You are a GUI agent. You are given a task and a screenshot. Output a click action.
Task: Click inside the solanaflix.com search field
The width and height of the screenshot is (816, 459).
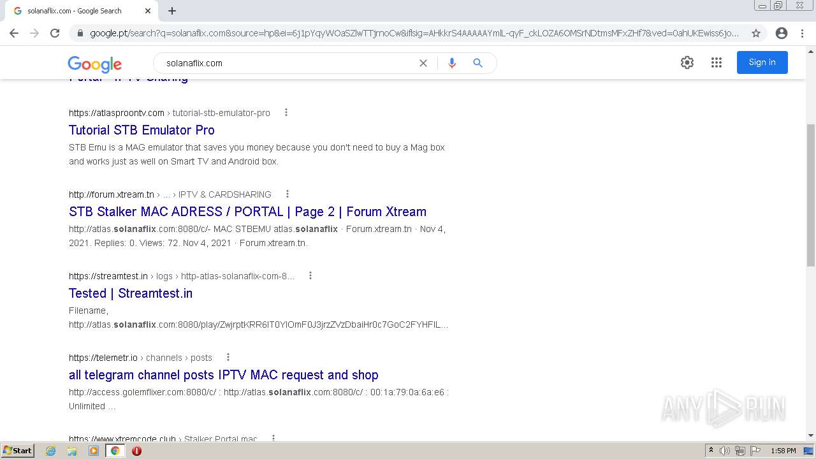pos(287,63)
